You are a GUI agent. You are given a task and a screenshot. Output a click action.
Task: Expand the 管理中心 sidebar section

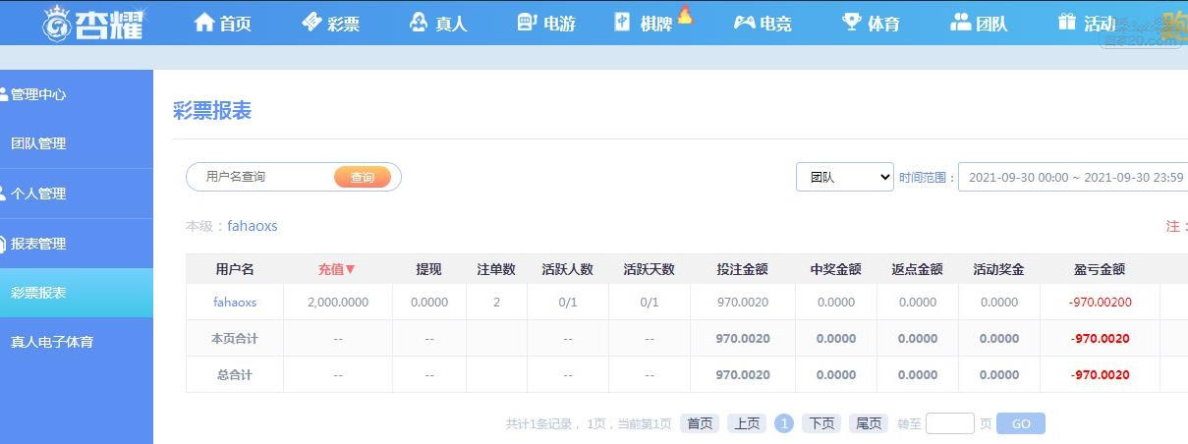(x=77, y=94)
